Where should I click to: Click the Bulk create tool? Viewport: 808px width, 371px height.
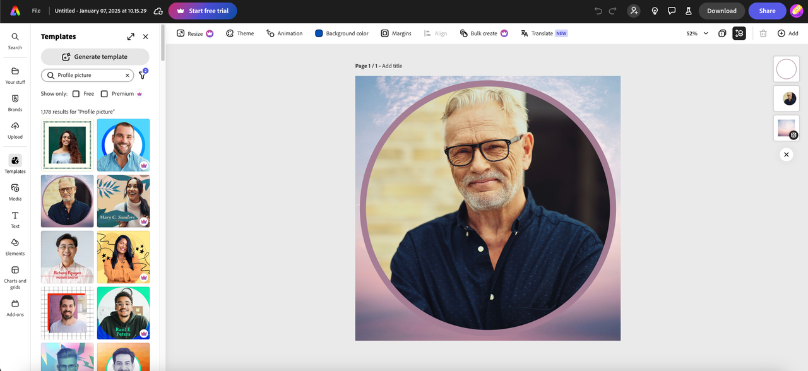484,33
